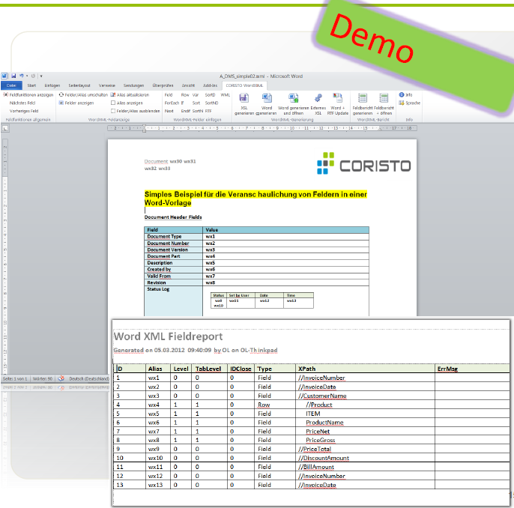Click the 'Document Number' table cell
514x508 pixels.
pyautogui.click(x=173, y=244)
